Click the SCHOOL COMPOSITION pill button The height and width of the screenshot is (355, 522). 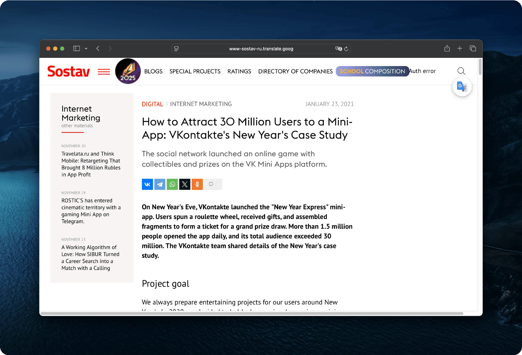372,71
